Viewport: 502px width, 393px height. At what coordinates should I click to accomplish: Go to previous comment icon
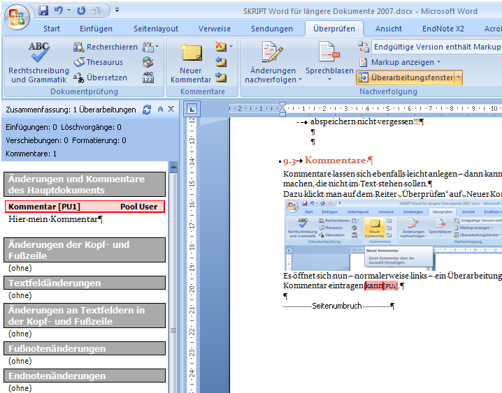(221, 62)
